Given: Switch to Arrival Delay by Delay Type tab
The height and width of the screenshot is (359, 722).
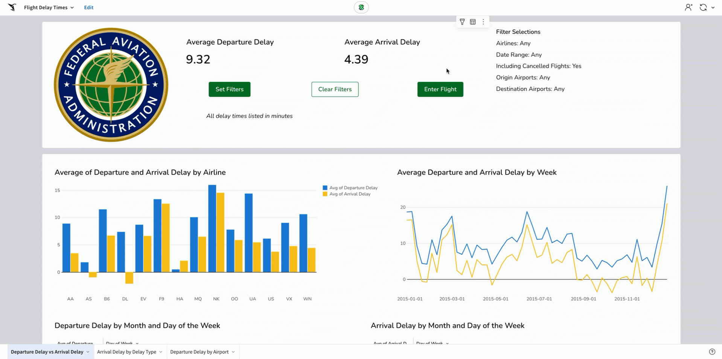Looking at the screenshot, I should [126, 352].
